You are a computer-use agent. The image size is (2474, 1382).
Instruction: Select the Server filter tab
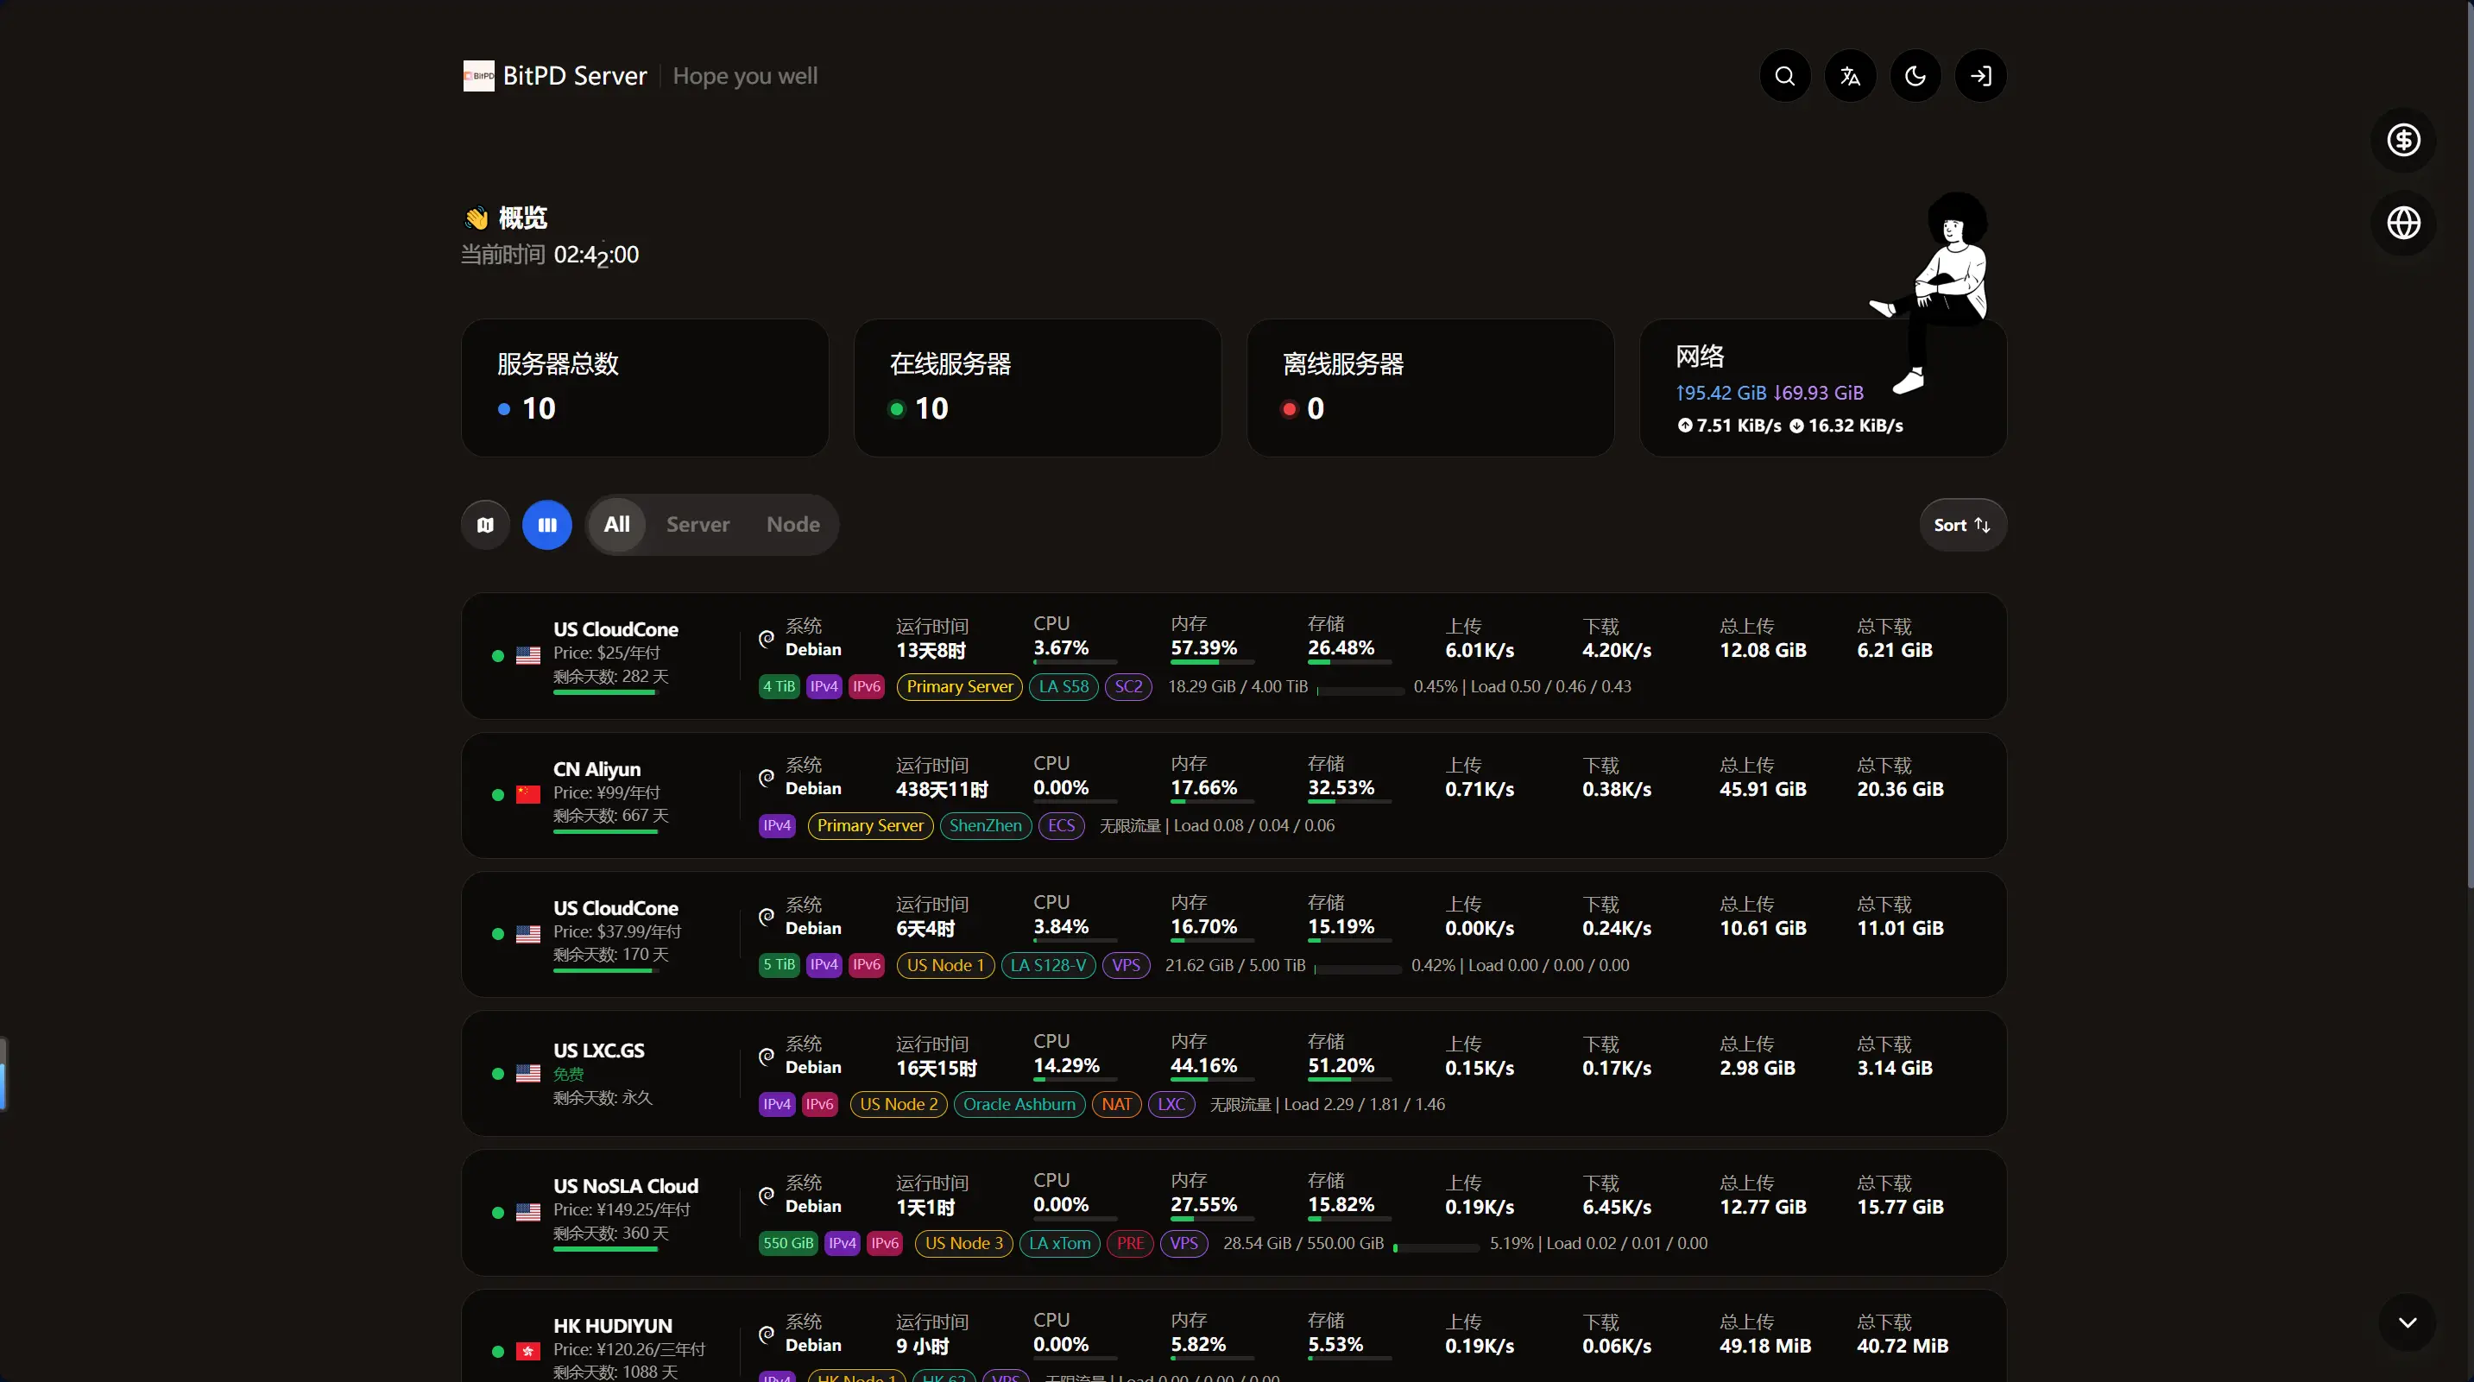697,524
